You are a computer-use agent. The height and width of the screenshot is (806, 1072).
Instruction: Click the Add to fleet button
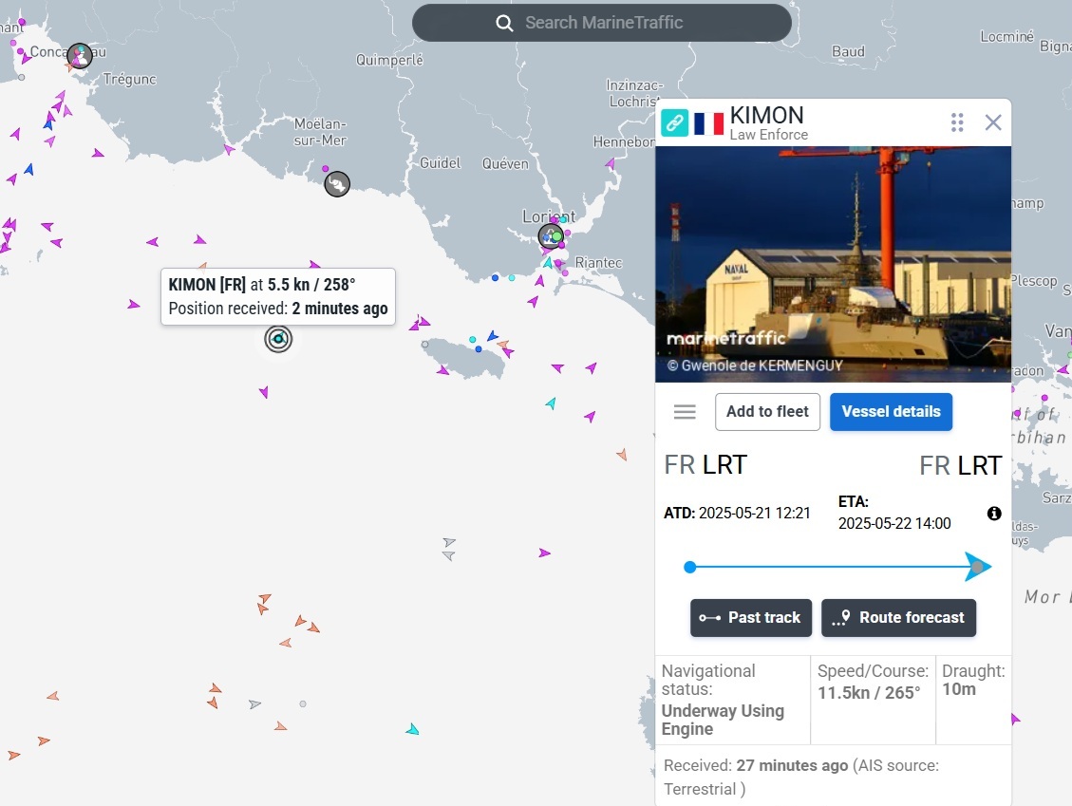click(x=767, y=412)
